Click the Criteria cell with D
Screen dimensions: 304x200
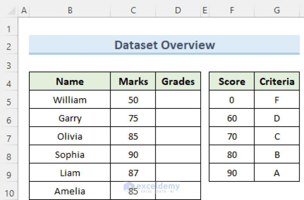click(x=277, y=118)
